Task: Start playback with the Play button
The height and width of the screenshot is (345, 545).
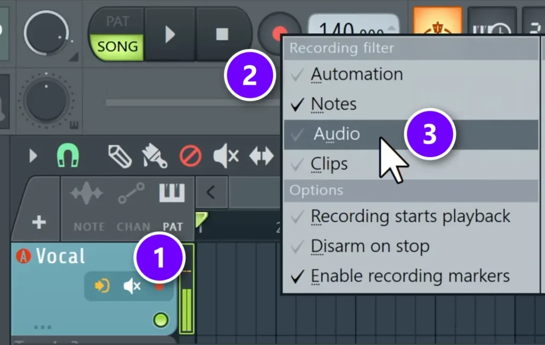Action: point(170,35)
